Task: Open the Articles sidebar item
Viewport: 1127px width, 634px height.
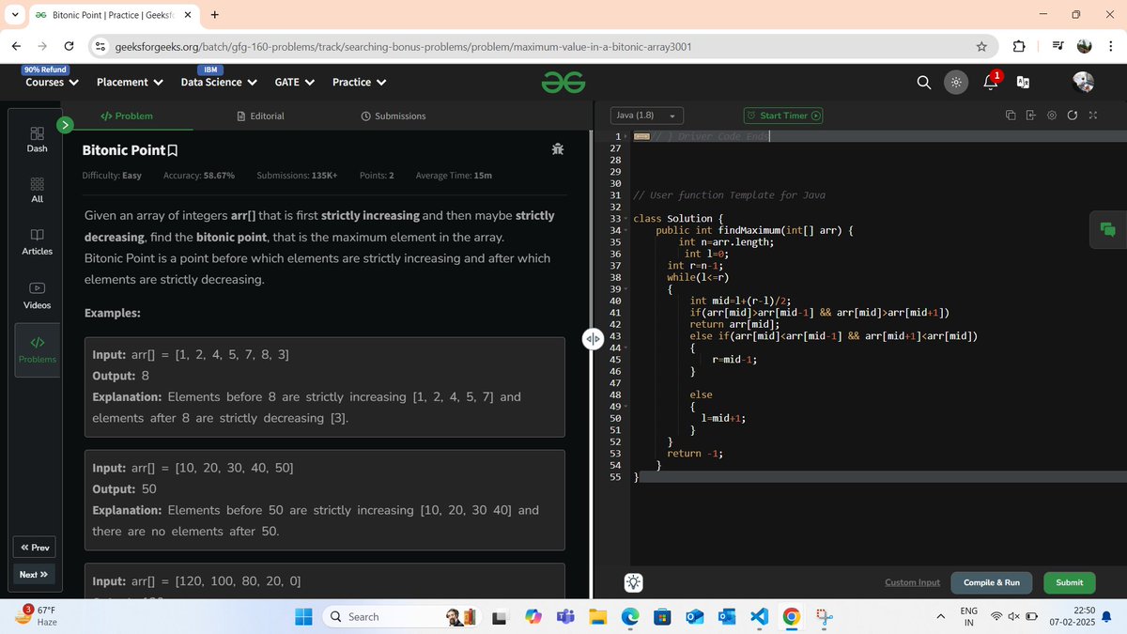Action: [37, 241]
